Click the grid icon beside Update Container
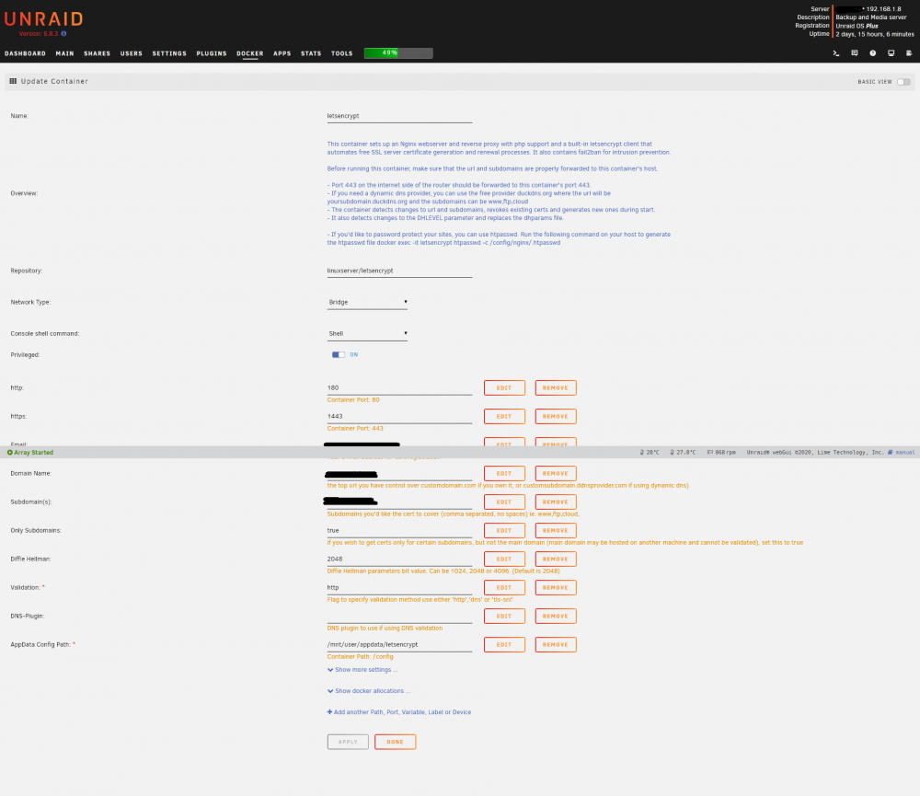The width and height of the screenshot is (920, 796). (x=13, y=81)
